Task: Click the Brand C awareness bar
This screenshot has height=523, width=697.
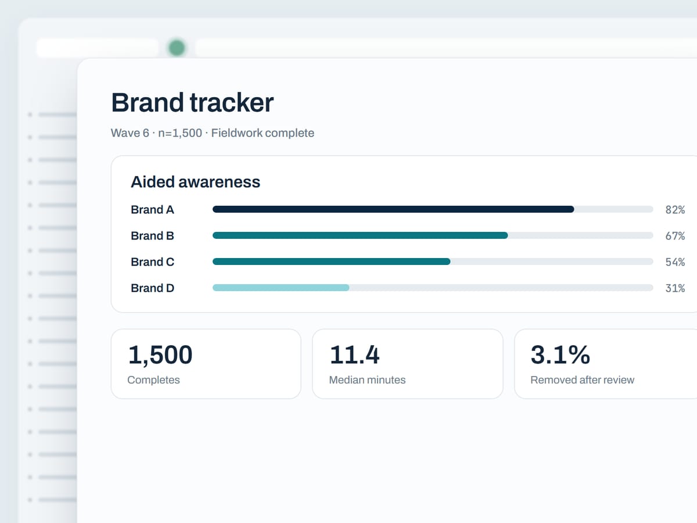Action: point(433,261)
